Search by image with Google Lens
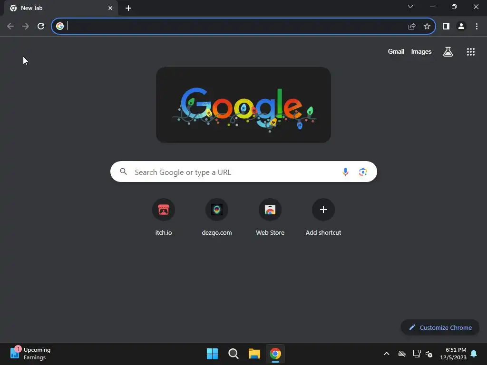This screenshot has width=487, height=365. coord(363,172)
